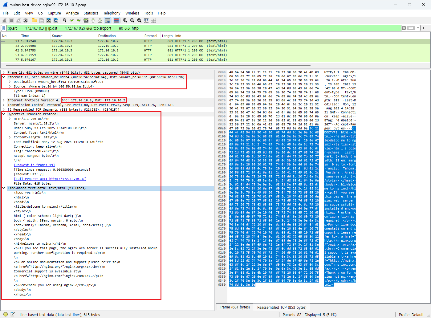The width and height of the screenshot is (431, 318).
Task: Click Profile: Default in status bar
Action: pos(411,315)
